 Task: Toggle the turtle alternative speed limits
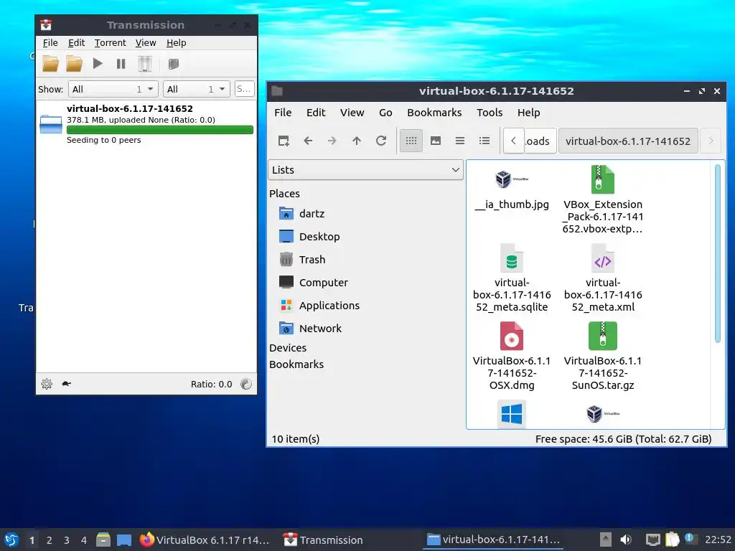tap(66, 384)
